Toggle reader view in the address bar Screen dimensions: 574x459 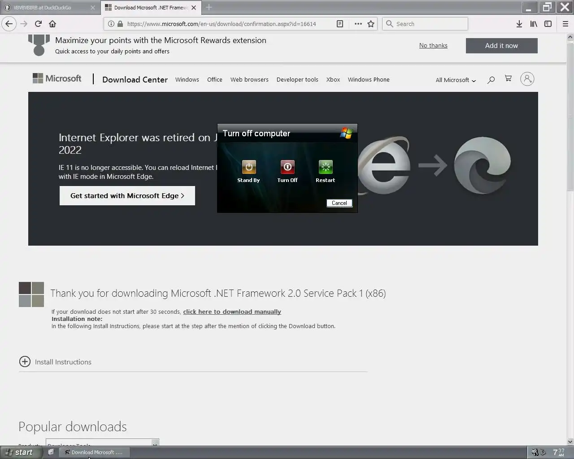pos(340,24)
